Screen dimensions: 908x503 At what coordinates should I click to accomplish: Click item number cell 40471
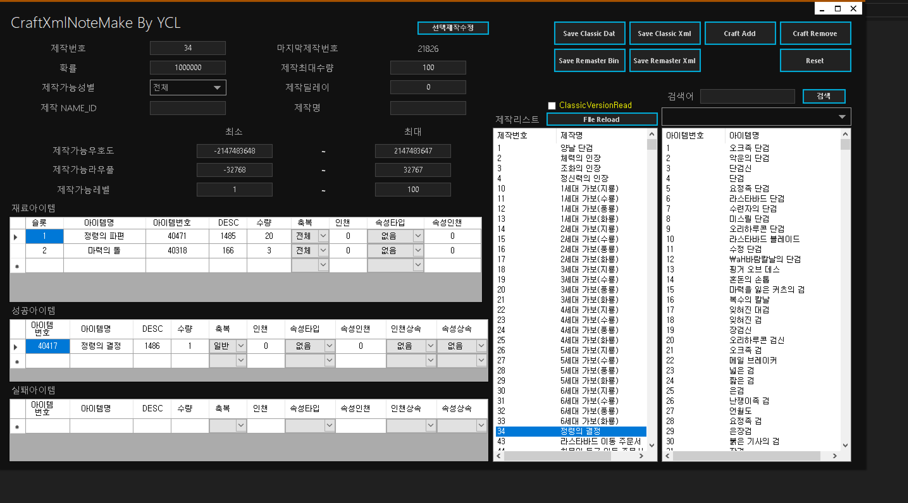click(x=177, y=236)
